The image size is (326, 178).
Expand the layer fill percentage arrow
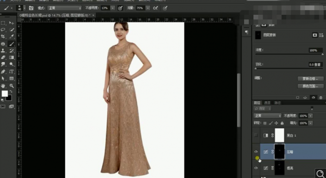point(310,123)
